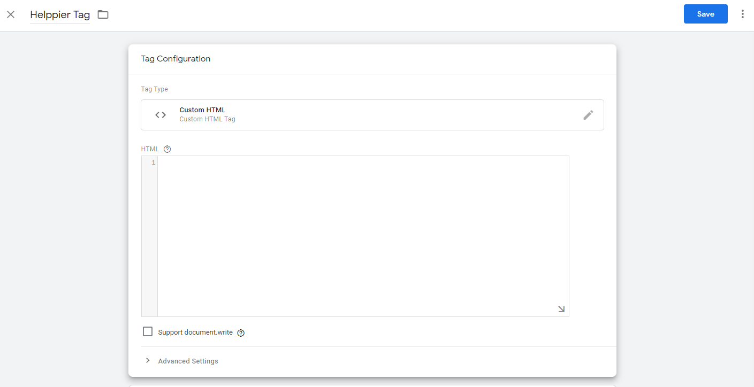Click the resize arrow in the HTML editor corner
The width and height of the screenshot is (754, 387).
[561, 309]
